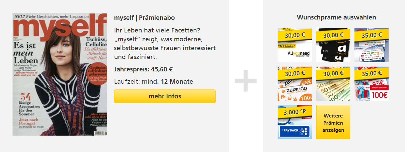
Task: Click the large gray plus symbol
Action: [x=246, y=81]
